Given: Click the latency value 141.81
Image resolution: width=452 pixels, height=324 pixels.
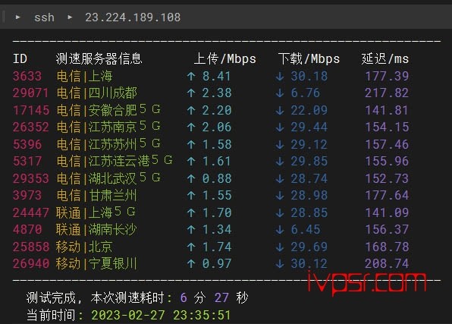Looking at the screenshot, I should (x=387, y=110).
